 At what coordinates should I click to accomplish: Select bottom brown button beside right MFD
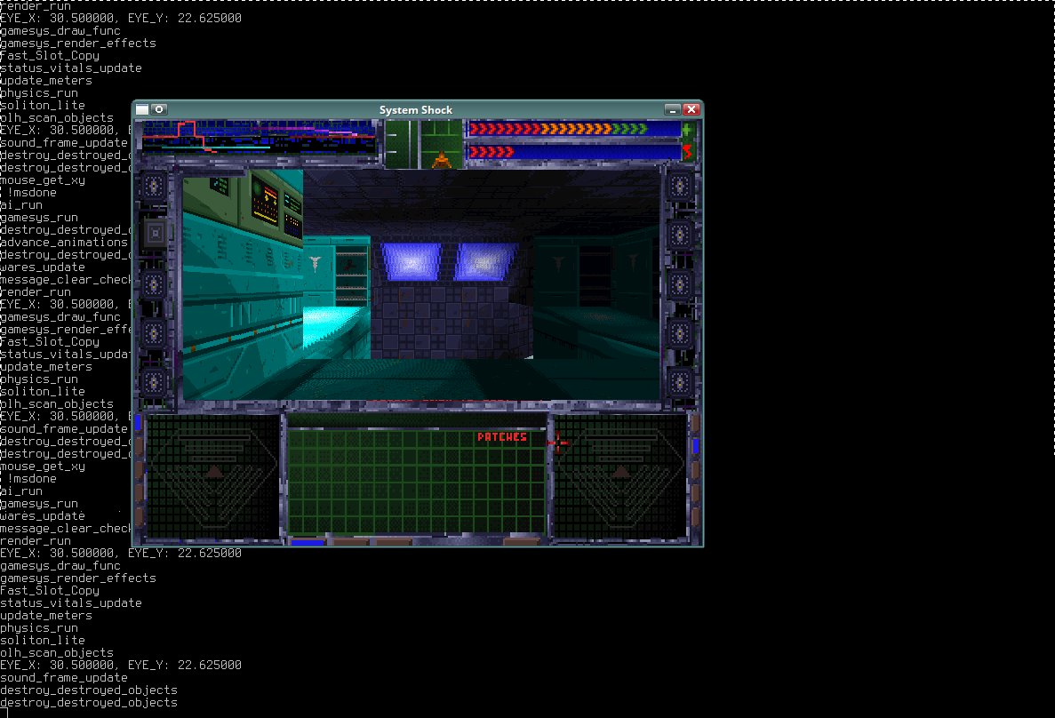696,516
